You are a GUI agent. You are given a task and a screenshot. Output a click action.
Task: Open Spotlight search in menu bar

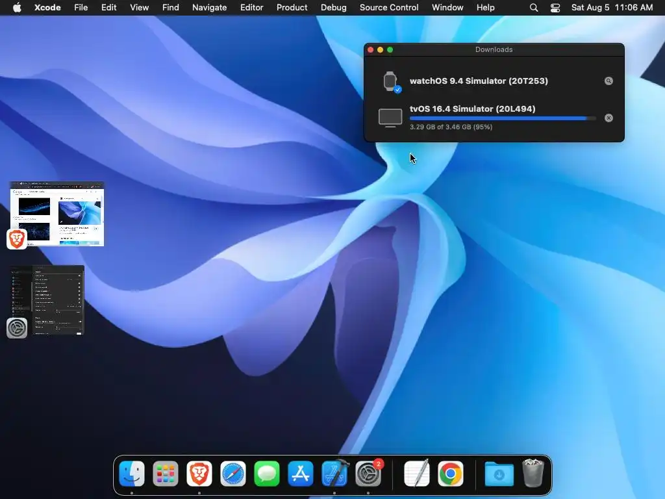[534, 8]
